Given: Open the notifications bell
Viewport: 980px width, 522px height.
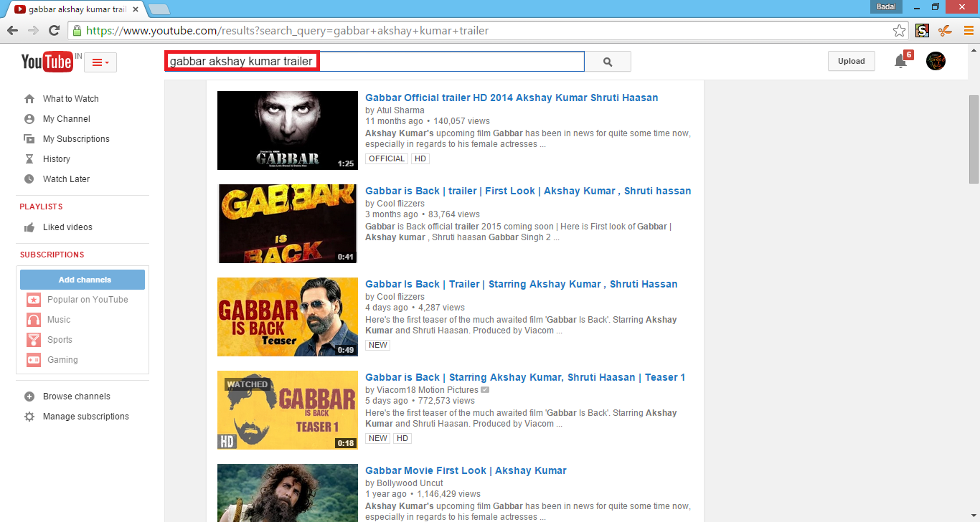Looking at the screenshot, I should (901, 61).
